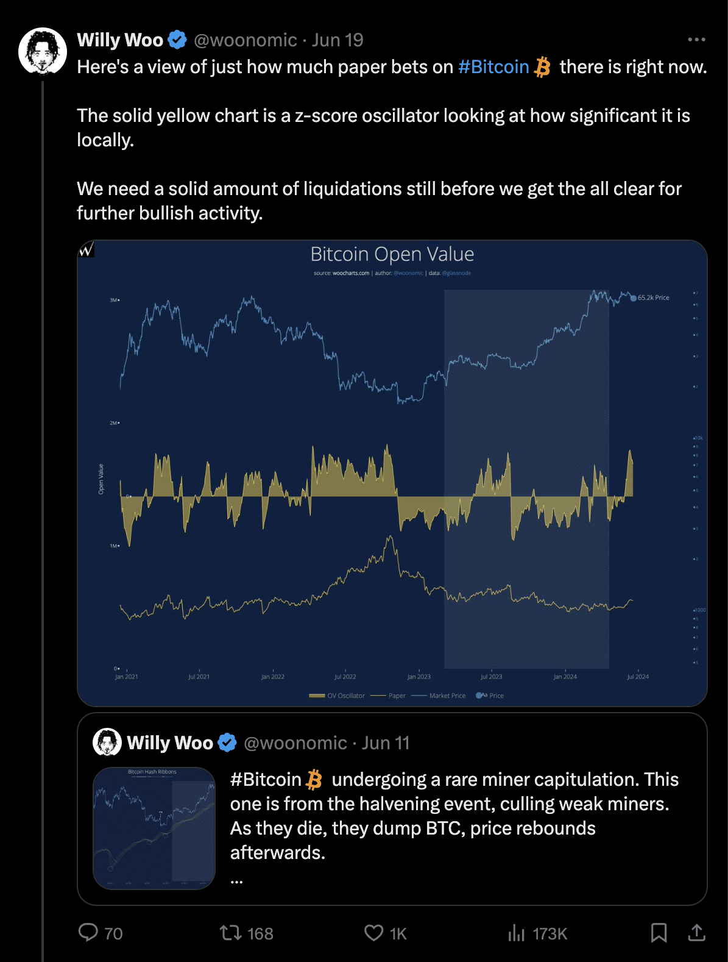Open the Bitcoin Open Value chart image

392,473
